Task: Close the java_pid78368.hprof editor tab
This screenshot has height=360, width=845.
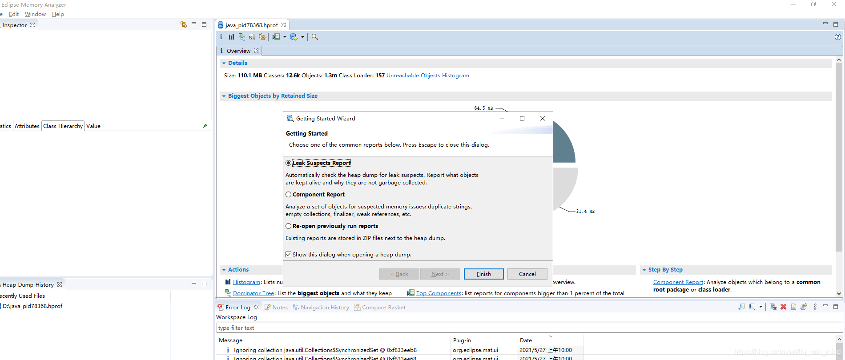Action: (x=284, y=25)
